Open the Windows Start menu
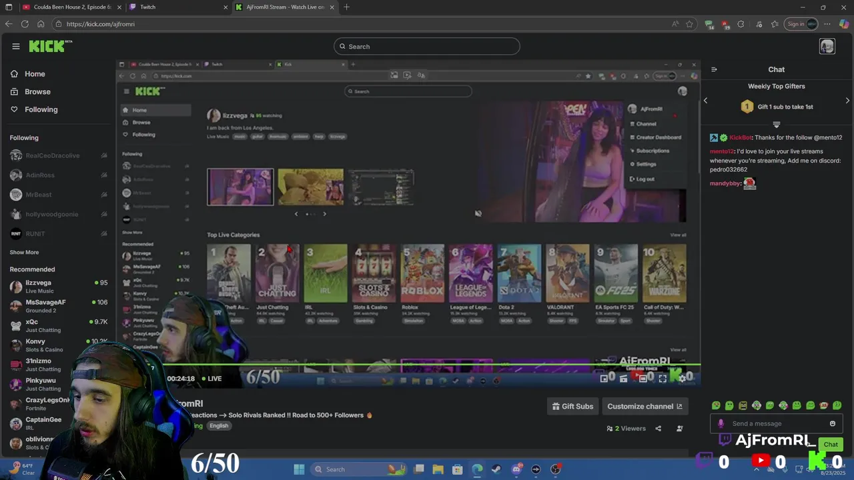Screen dimensions: 854x480 [x=299, y=469]
